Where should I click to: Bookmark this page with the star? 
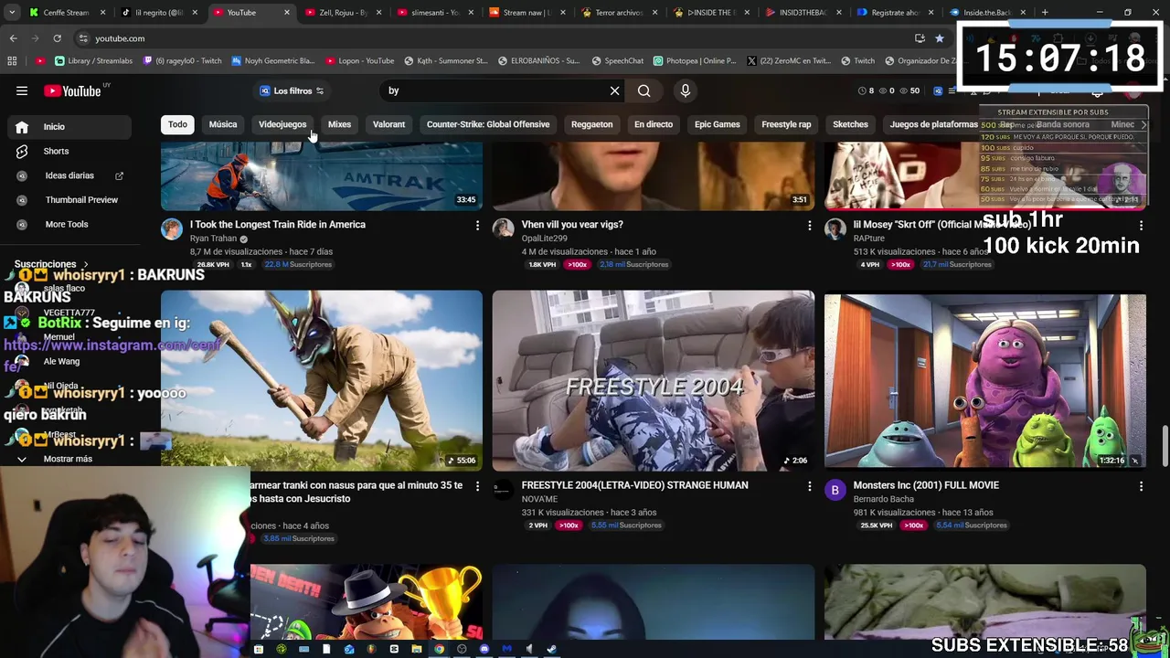[939, 38]
